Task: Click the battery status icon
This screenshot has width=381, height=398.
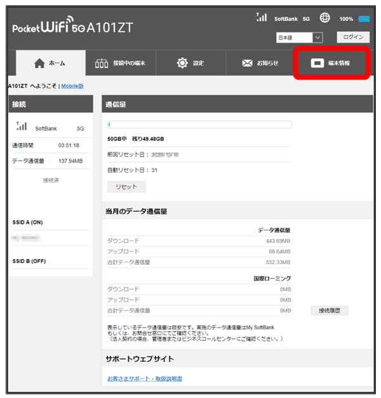Action: click(364, 19)
